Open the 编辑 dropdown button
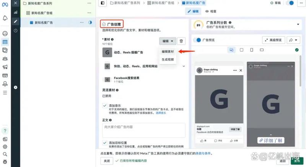Image resolution: width=306 pixels, height=167 pixels. [167, 41]
